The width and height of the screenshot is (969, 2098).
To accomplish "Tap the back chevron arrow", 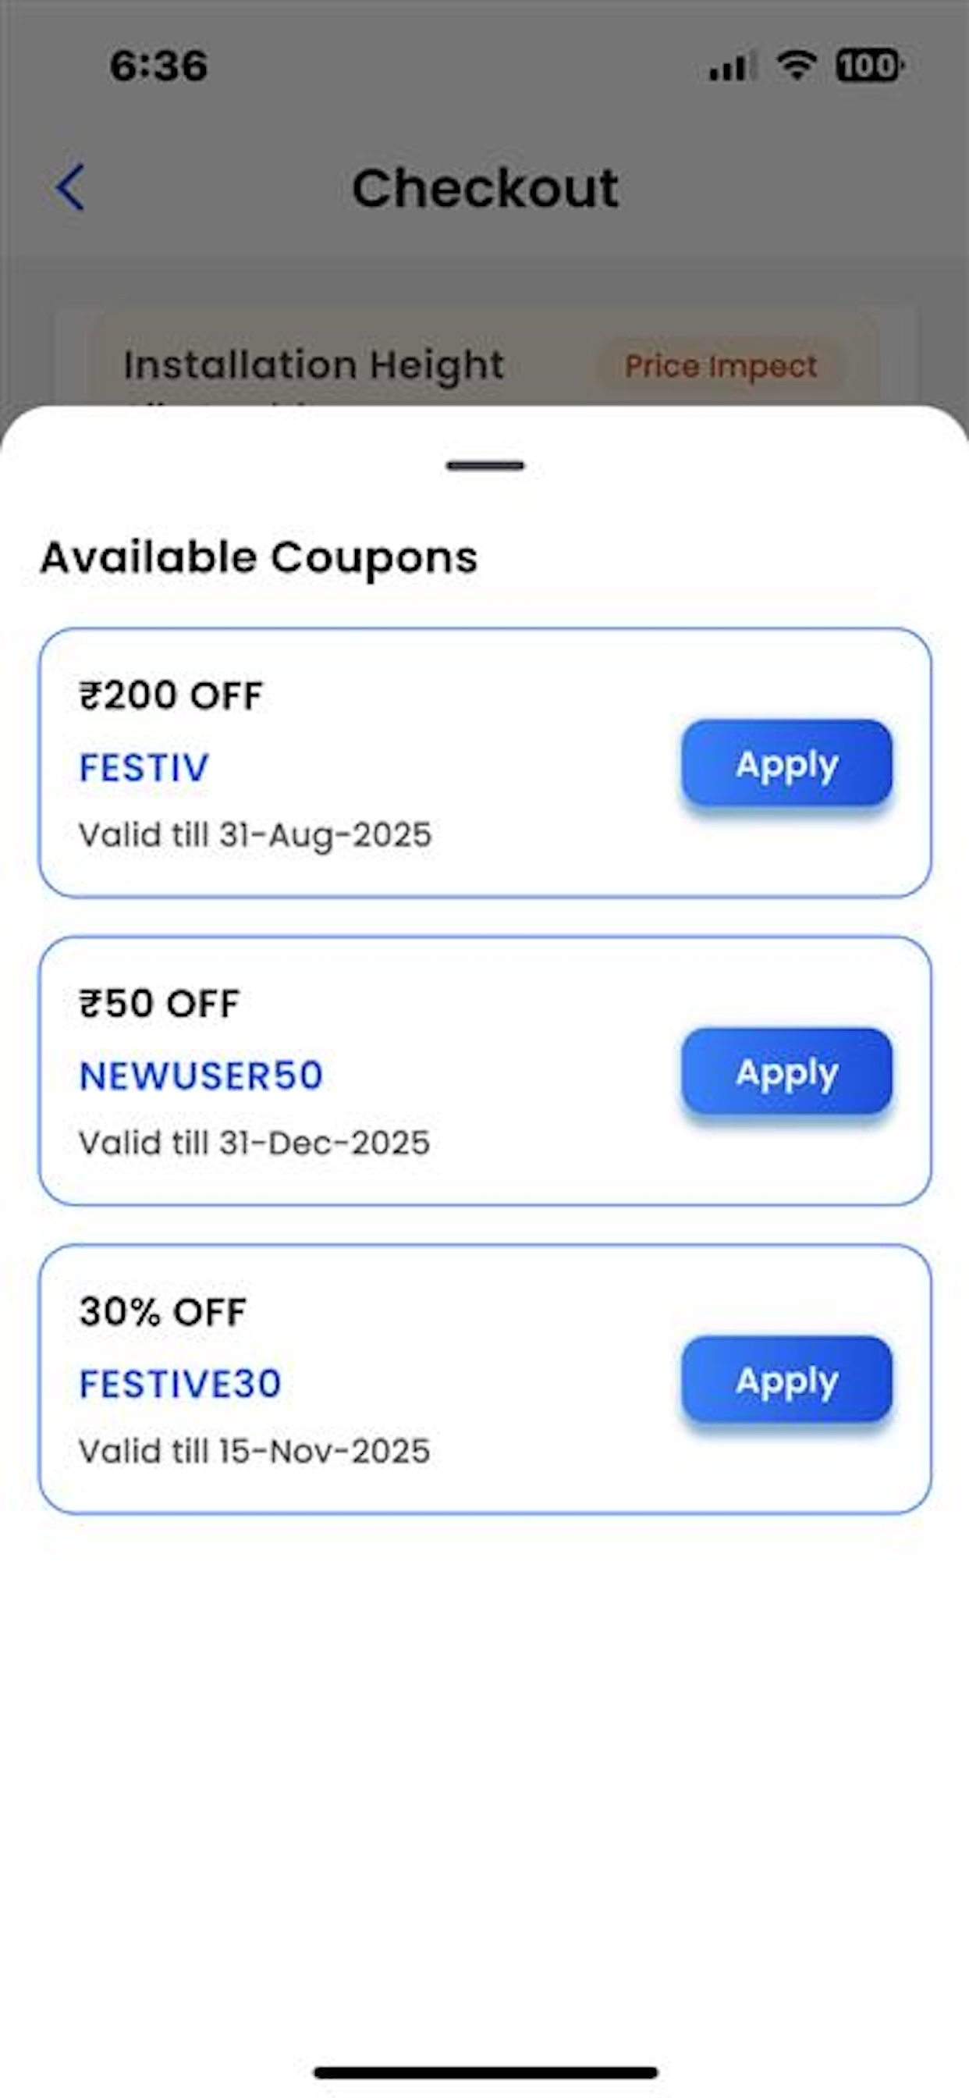I will click(x=70, y=187).
